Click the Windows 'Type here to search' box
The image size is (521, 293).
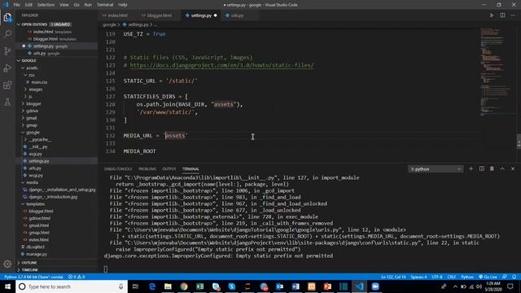pyautogui.click(x=72, y=286)
